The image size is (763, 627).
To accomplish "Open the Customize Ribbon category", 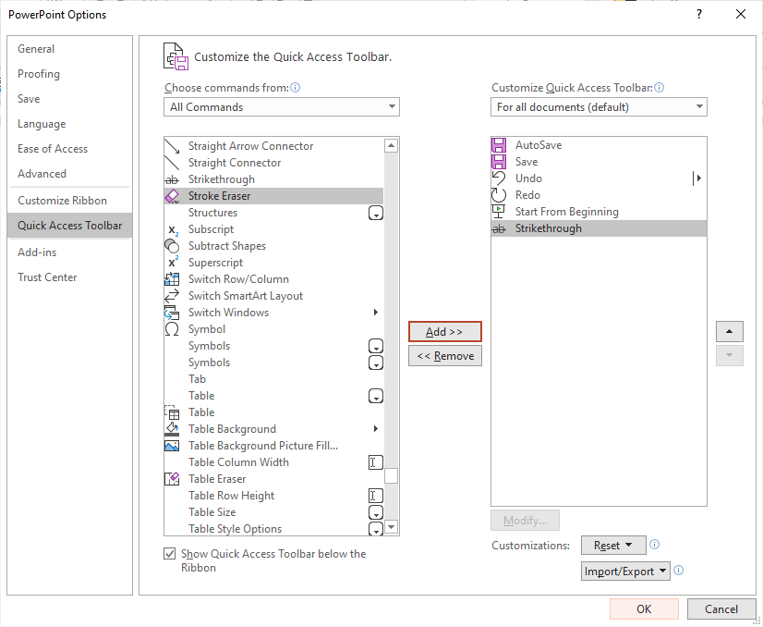I will pyautogui.click(x=69, y=201).
